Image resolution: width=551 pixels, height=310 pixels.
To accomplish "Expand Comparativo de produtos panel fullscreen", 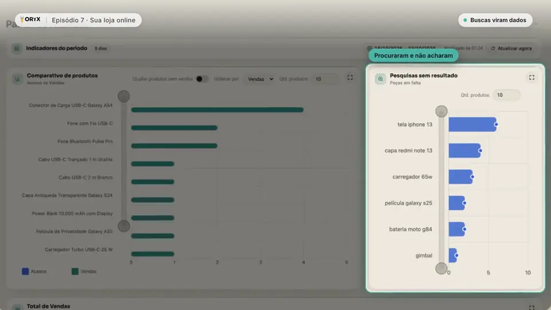I will (350, 77).
